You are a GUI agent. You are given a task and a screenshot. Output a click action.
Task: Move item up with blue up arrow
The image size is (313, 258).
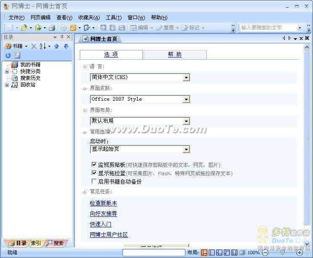(x=57, y=46)
